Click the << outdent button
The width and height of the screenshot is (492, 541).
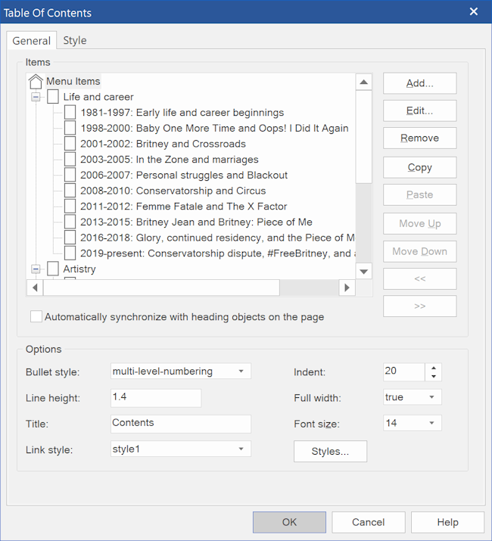click(x=420, y=278)
